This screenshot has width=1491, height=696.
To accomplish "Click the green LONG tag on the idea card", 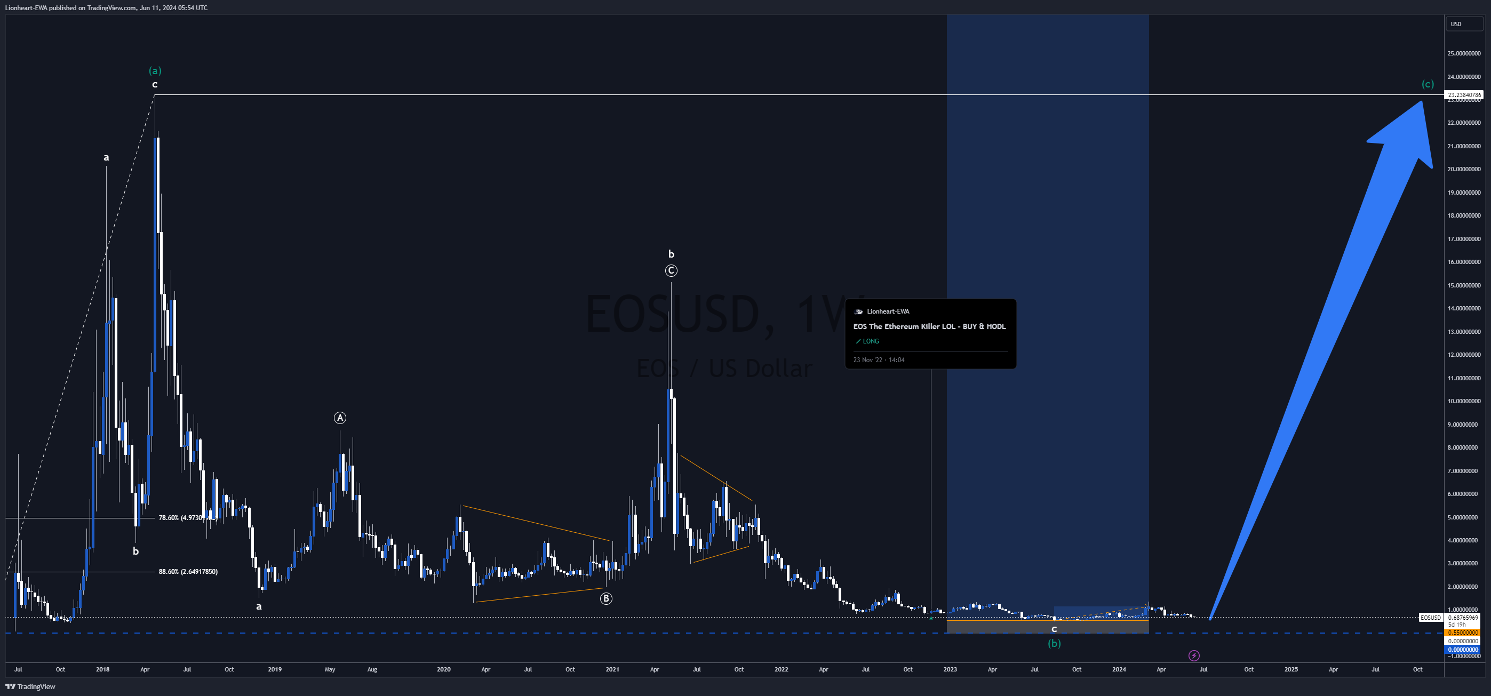I will (867, 341).
